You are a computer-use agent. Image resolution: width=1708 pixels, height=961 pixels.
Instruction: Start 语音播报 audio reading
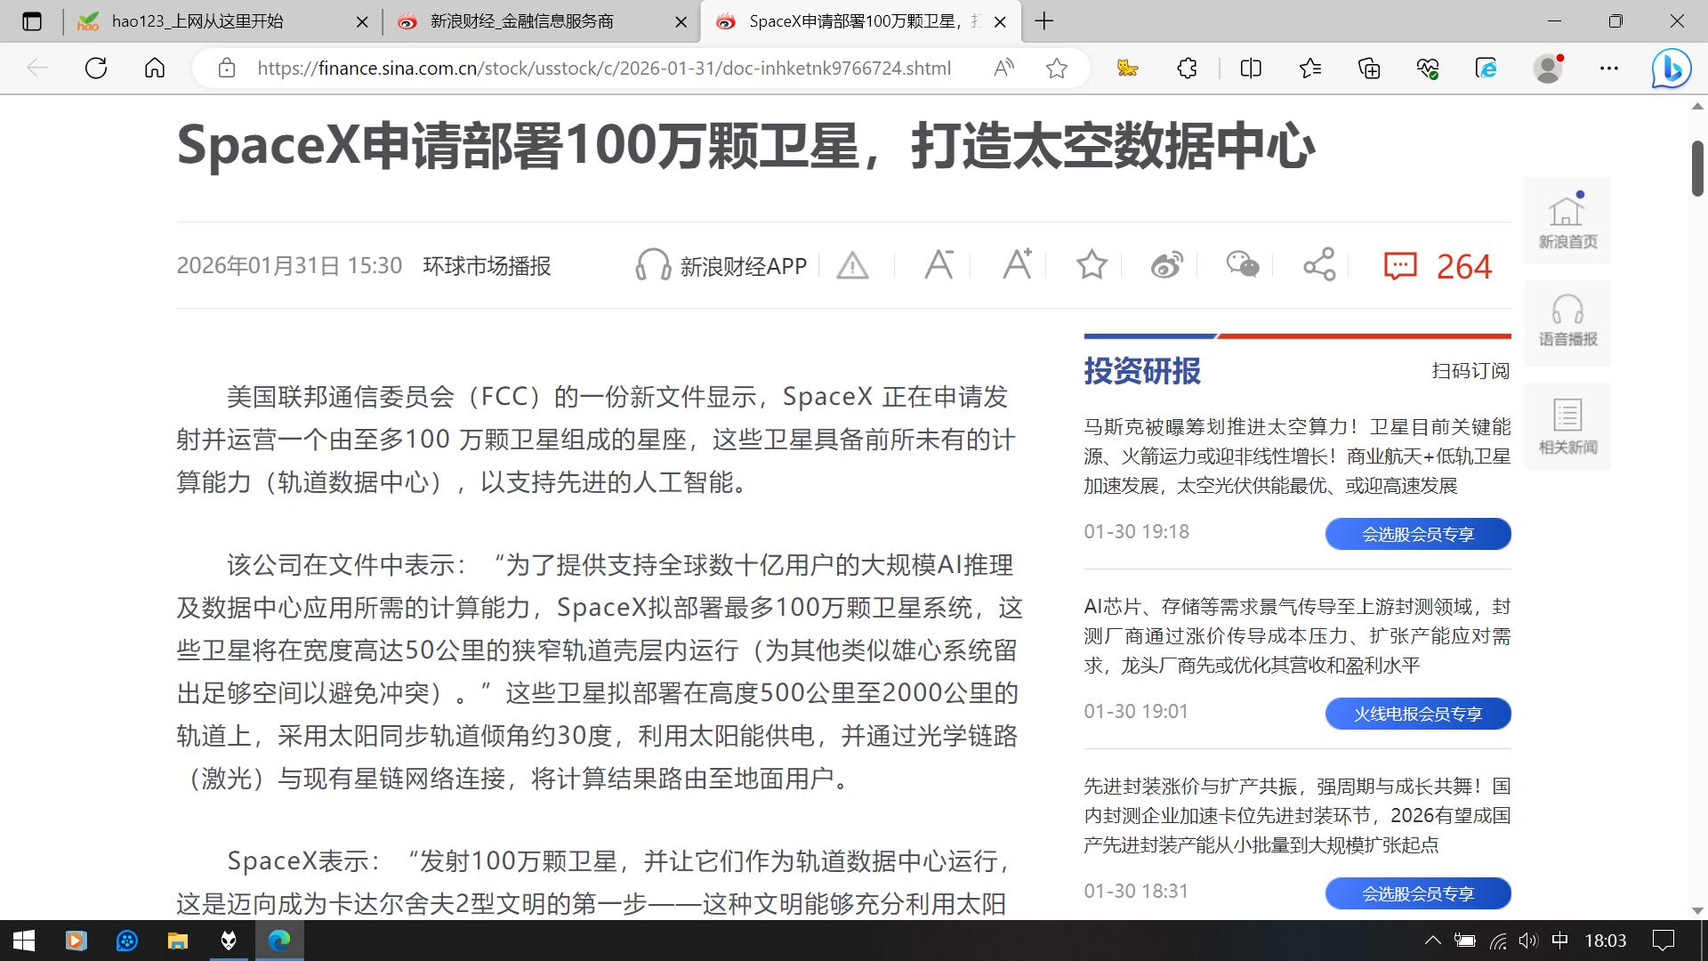(x=1567, y=322)
